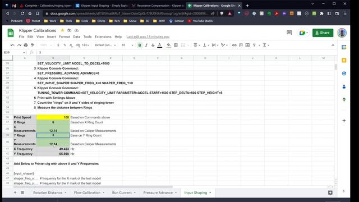Open text wrapping dropdown

coord(215,45)
